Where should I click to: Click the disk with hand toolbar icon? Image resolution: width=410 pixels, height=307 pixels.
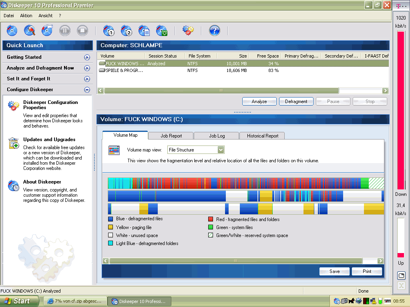click(47, 30)
